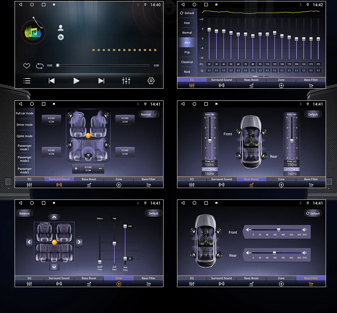
Task: Toggle the repeat loop icon
Action: click(x=40, y=66)
